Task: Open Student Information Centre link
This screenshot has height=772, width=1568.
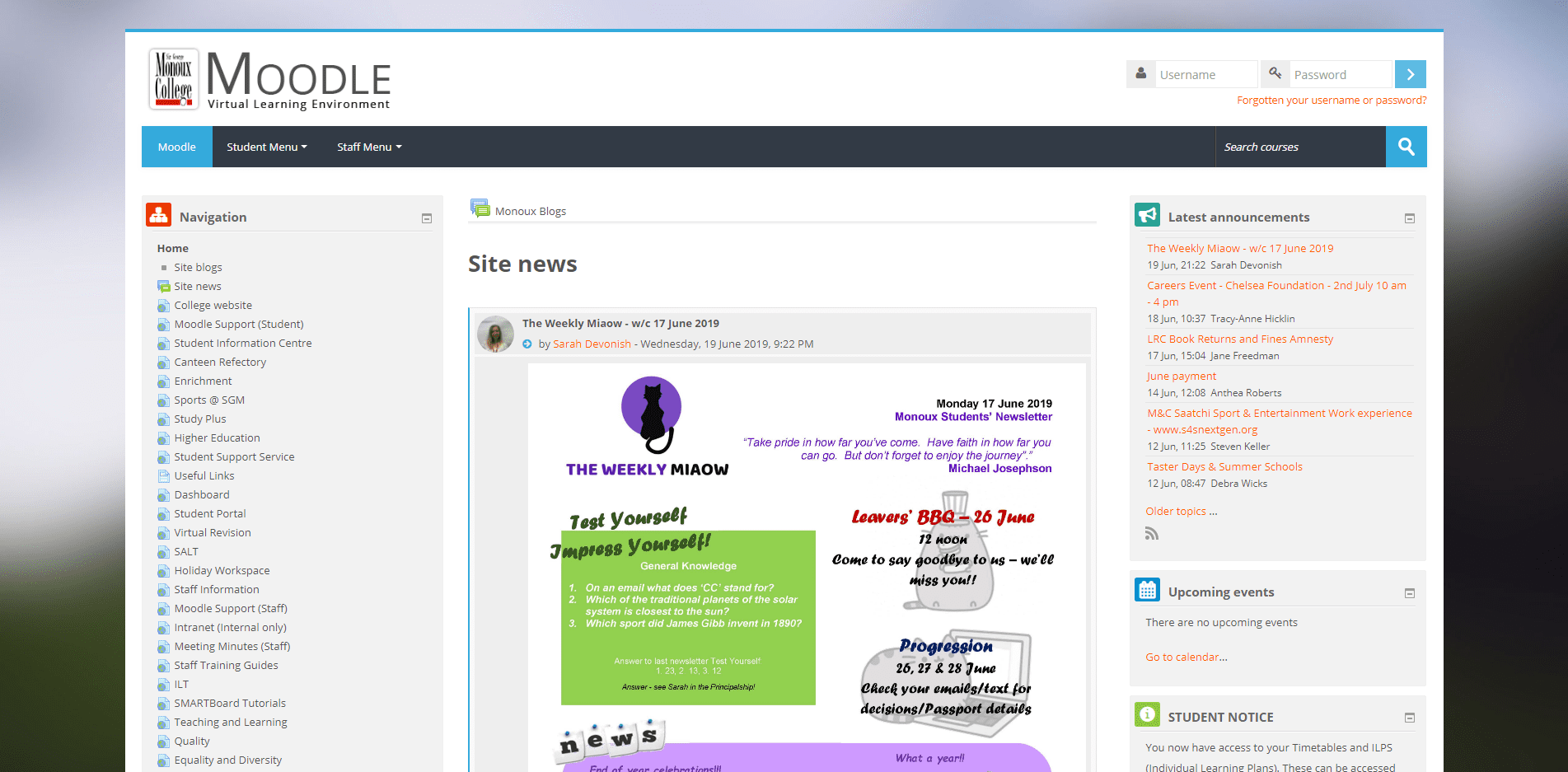Action: [243, 344]
